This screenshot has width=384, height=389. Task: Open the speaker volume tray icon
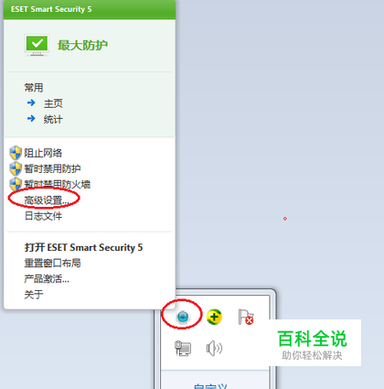click(214, 349)
